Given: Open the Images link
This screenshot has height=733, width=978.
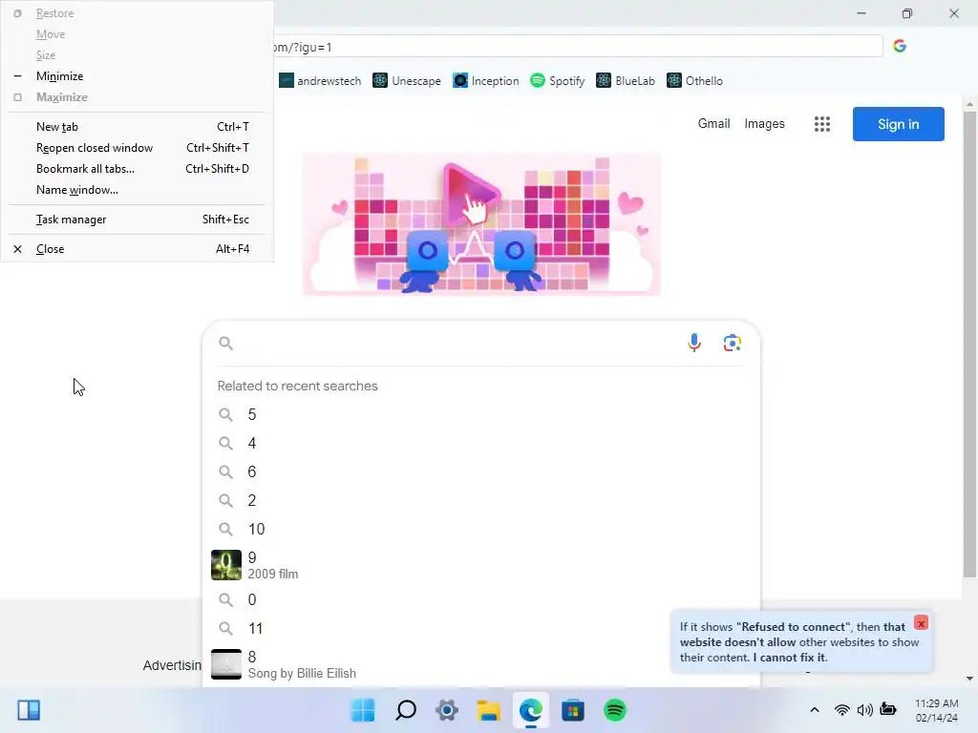Looking at the screenshot, I should click(764, 123).
